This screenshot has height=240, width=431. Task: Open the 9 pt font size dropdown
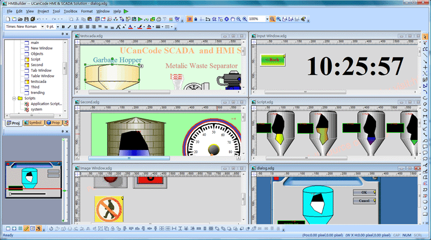click(58, 26)
